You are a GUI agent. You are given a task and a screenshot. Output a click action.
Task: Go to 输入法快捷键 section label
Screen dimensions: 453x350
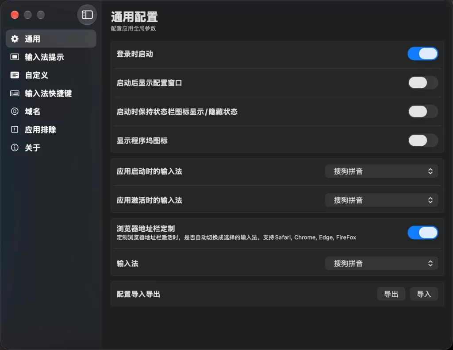(x=48, y=93)
